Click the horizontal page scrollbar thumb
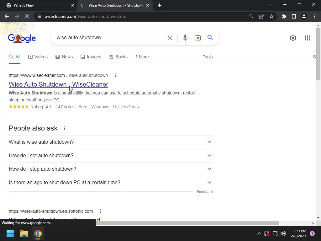The width and height of the screenshot is (321, 241). click(187, 223)
